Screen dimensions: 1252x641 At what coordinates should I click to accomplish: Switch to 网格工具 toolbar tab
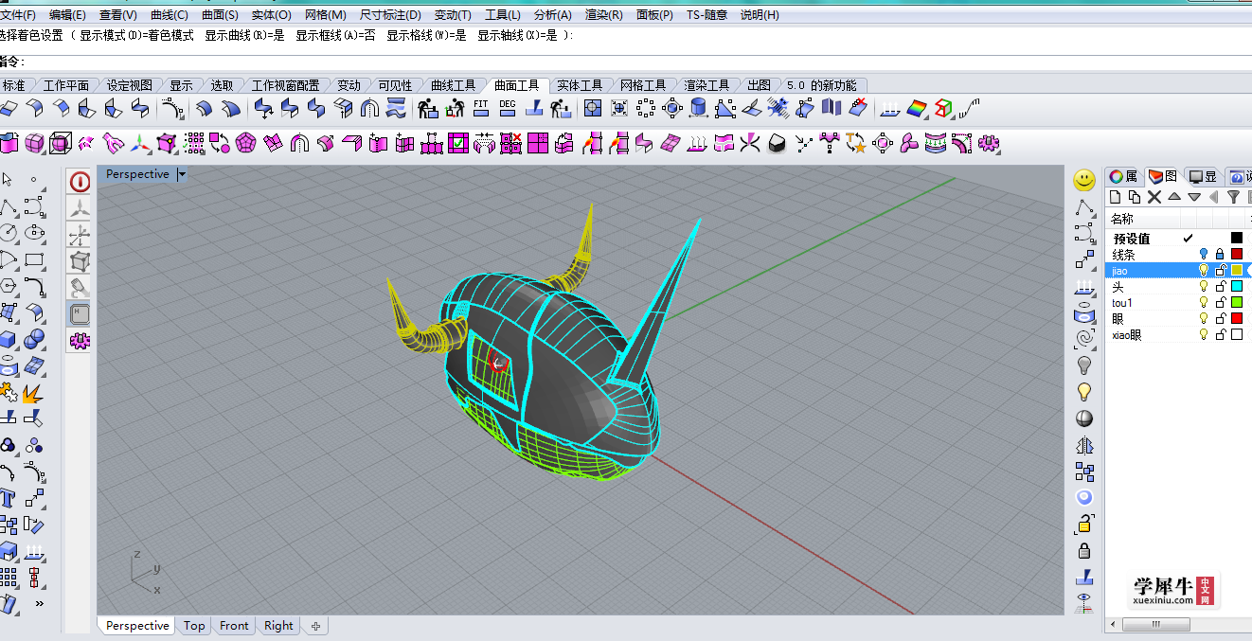click(643, 85)
